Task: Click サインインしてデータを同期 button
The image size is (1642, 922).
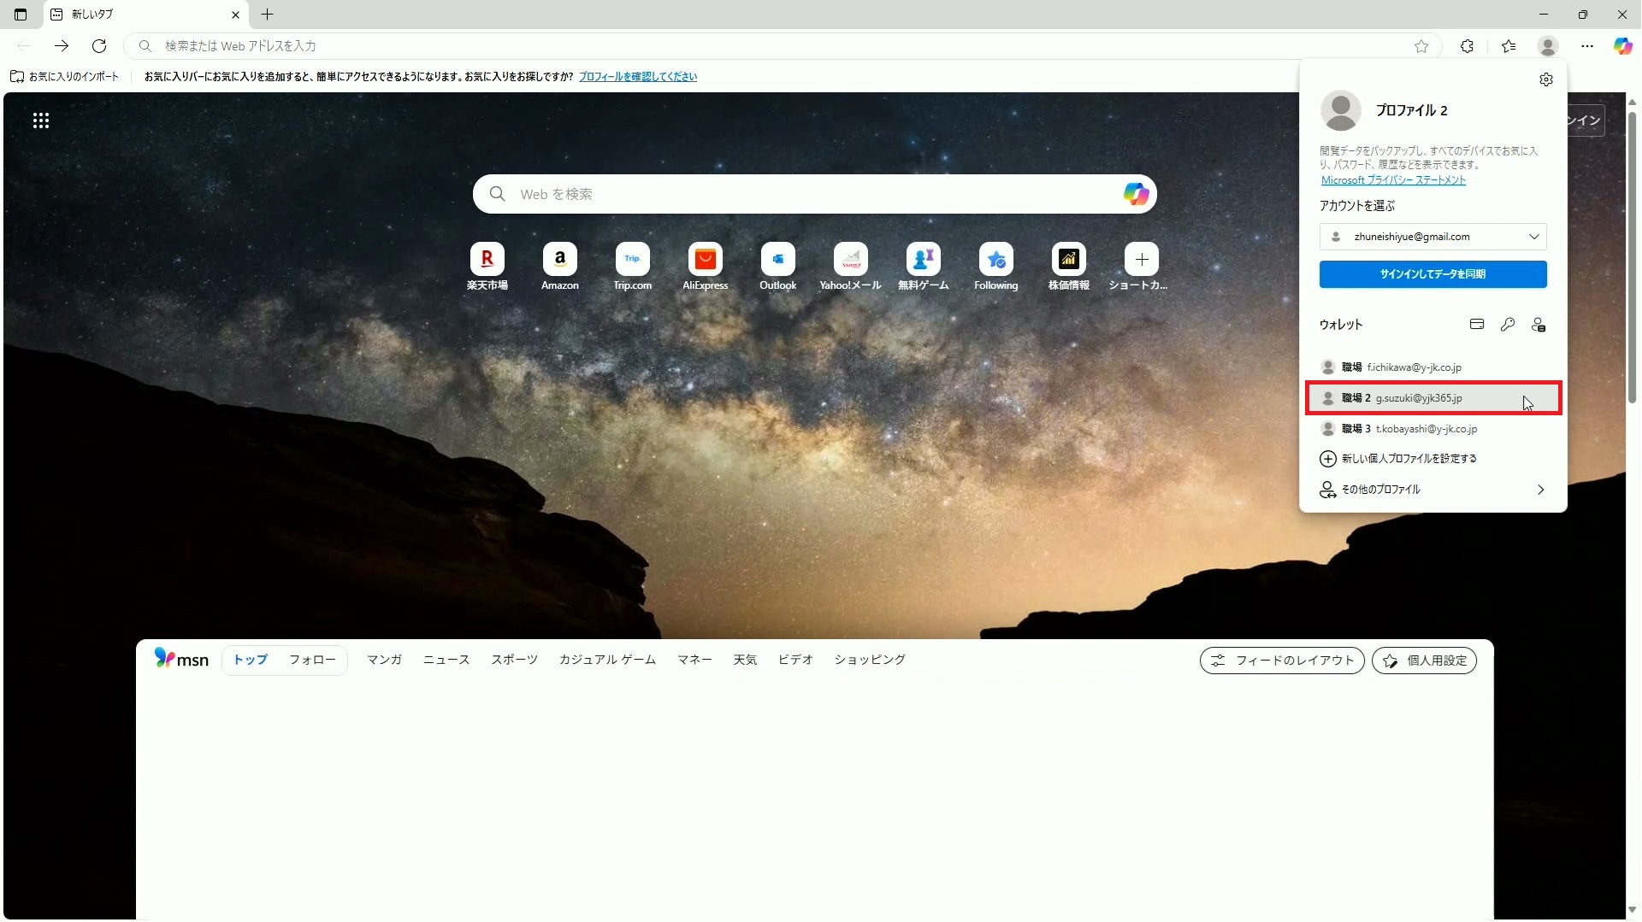Action: 1432,274
